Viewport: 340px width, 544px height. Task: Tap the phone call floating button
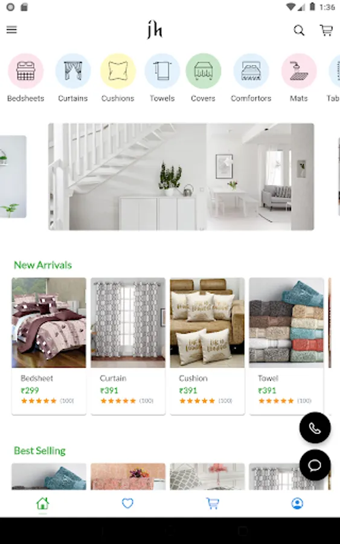pyautogui.click(x=315, y=428)
